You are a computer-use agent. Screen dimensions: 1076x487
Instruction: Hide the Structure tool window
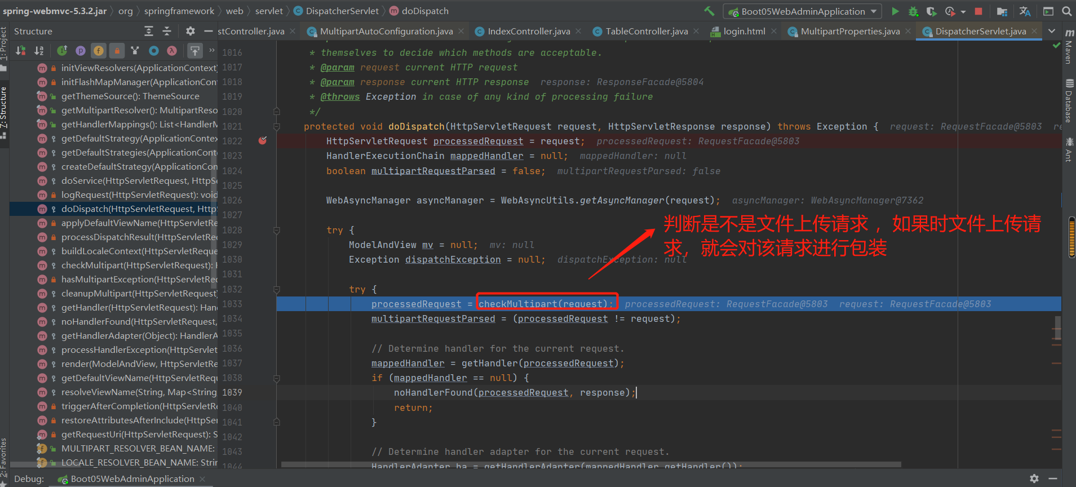coord(208,31)
